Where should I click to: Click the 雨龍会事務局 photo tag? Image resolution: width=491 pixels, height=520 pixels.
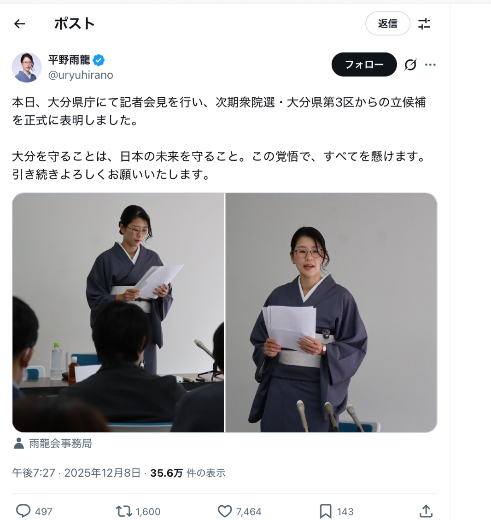[53, 443]
